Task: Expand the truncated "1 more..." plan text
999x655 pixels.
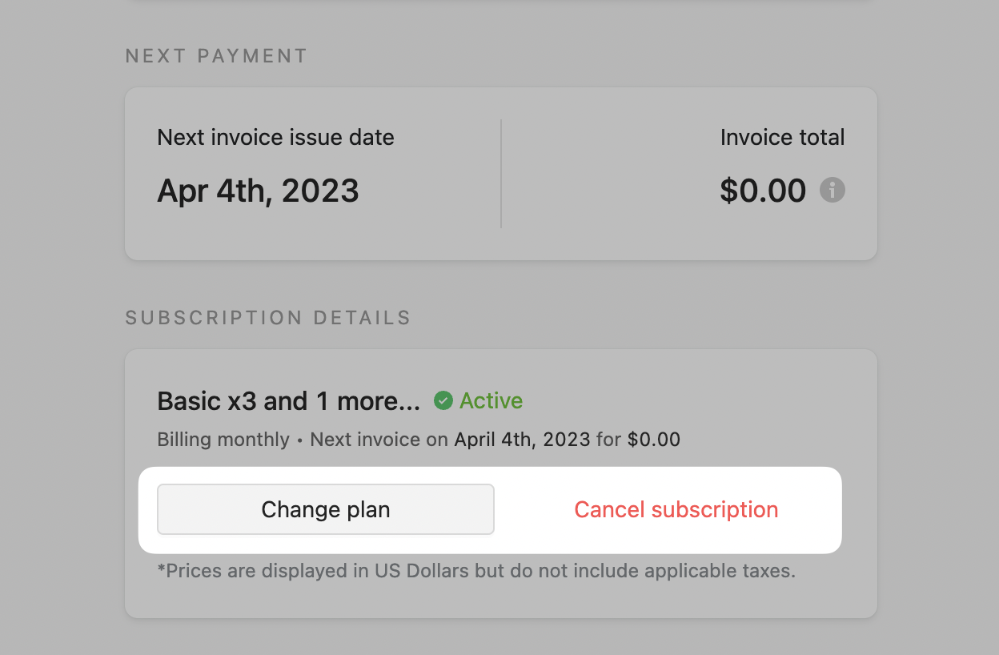Action: click(x=368, y=400)
